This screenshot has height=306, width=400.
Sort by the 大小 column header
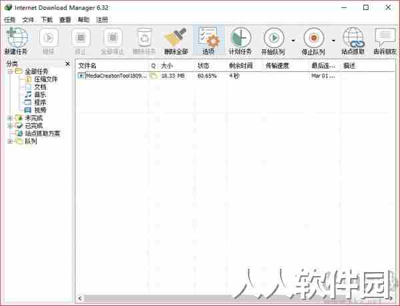click(177, 66)
